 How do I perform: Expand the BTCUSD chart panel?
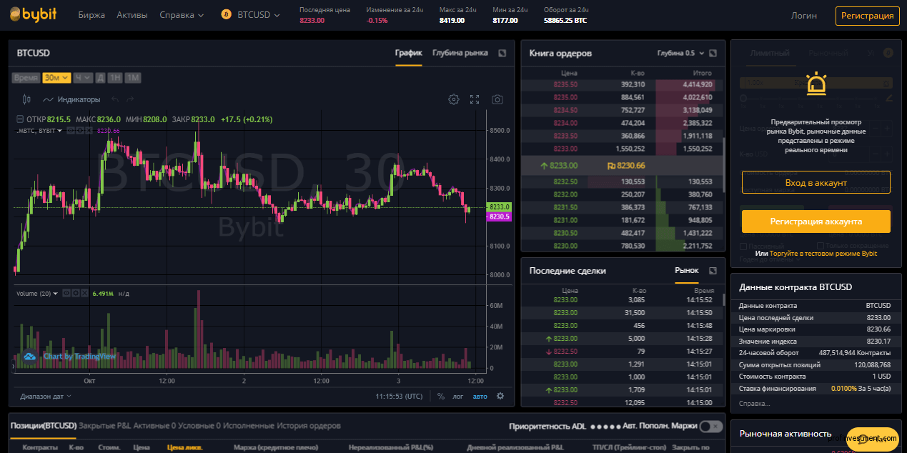point(502,53)
